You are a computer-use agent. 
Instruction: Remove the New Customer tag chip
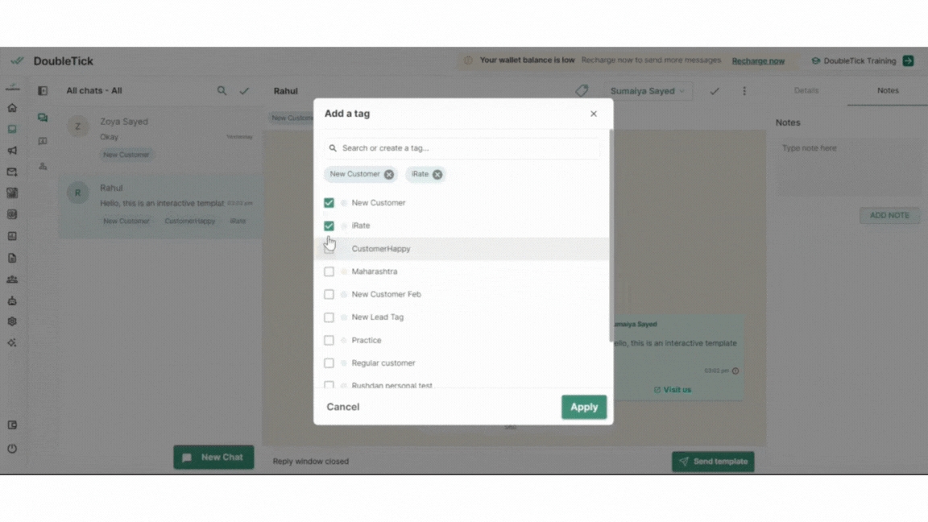tap(389, 175)
